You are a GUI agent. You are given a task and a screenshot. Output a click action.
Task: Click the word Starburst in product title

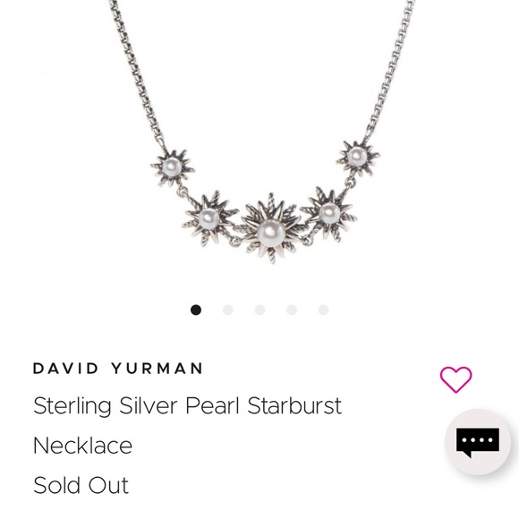click(294, 405)
